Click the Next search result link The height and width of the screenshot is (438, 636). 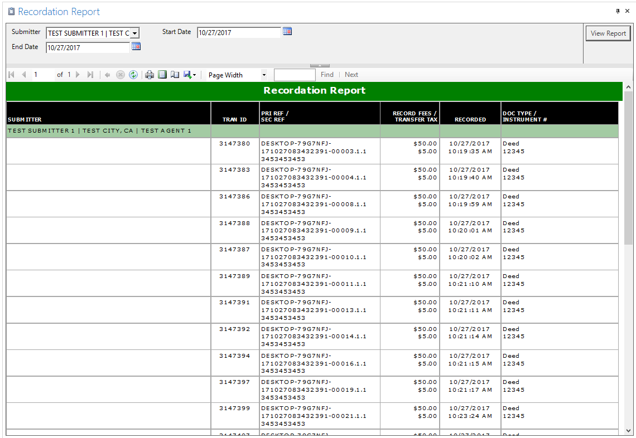coord(351,75)
